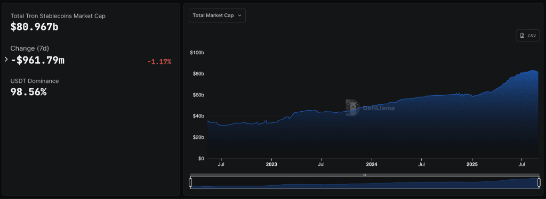Click the 2025 label on the chart x-axis

click(472, 164)
